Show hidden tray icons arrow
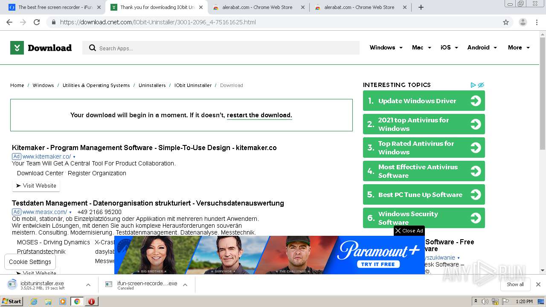 click(476, 301)
